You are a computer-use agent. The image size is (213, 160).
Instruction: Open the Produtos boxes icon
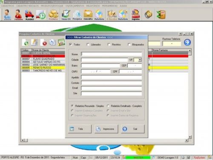53,15
